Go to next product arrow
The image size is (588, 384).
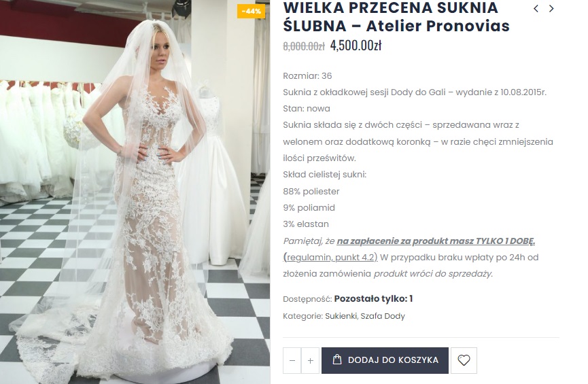(551, 9)
